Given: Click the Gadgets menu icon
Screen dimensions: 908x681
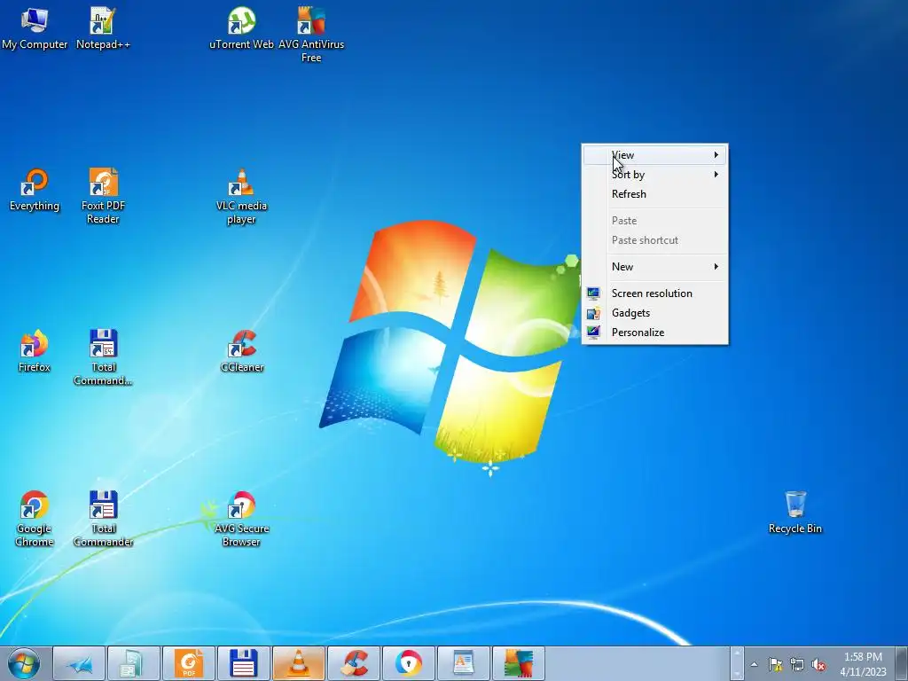Looking at the screenshot, I should pos(593,313).
